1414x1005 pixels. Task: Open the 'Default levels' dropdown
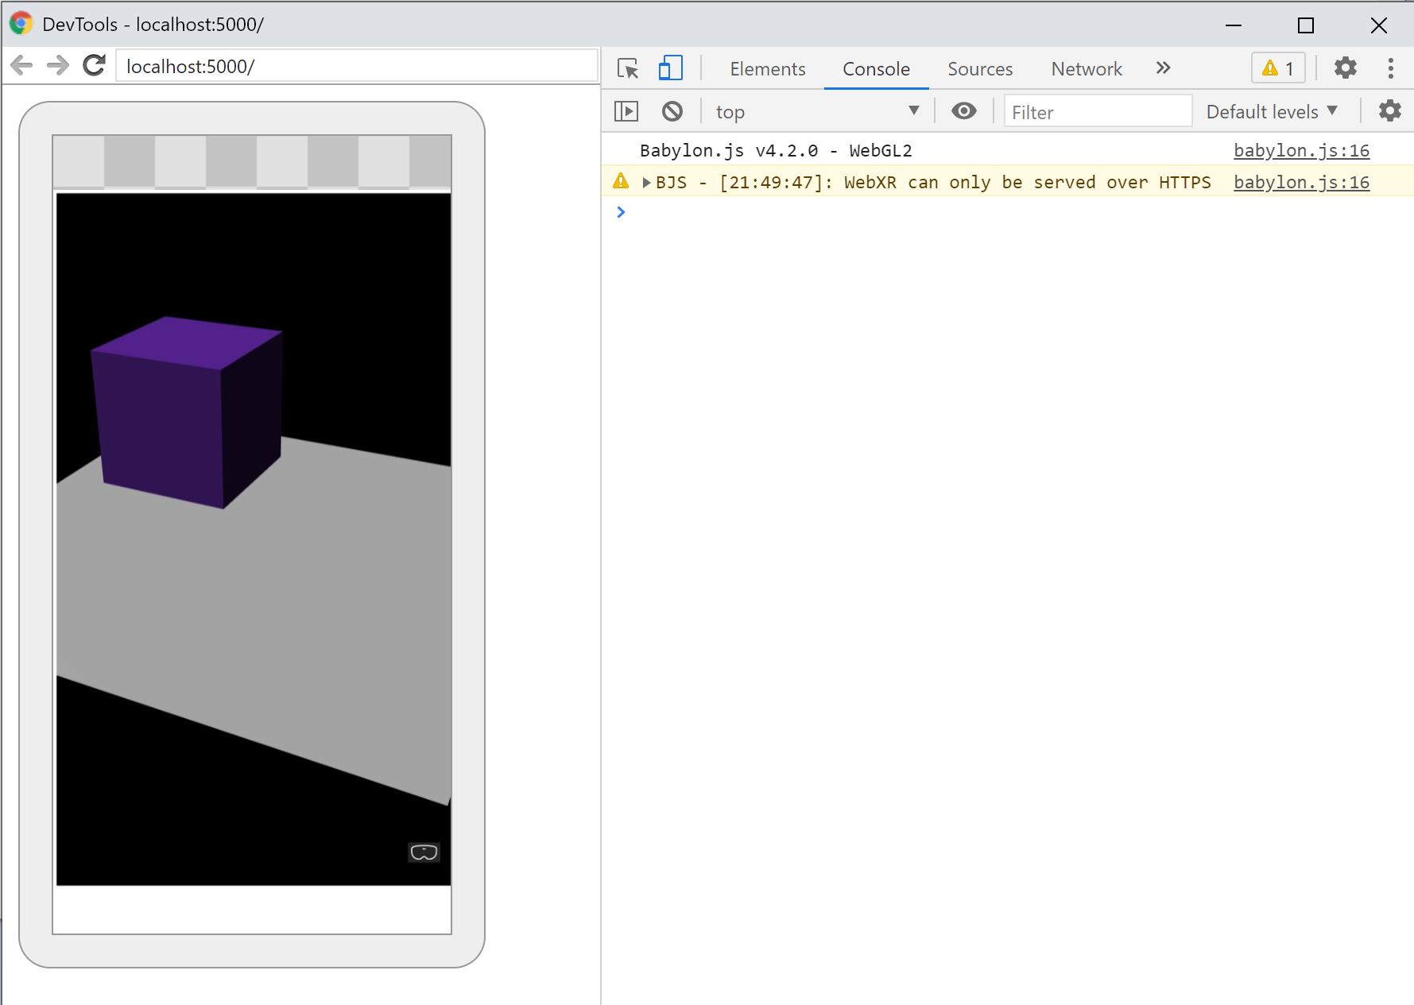pyautogui.click(x=1270, y=111)
